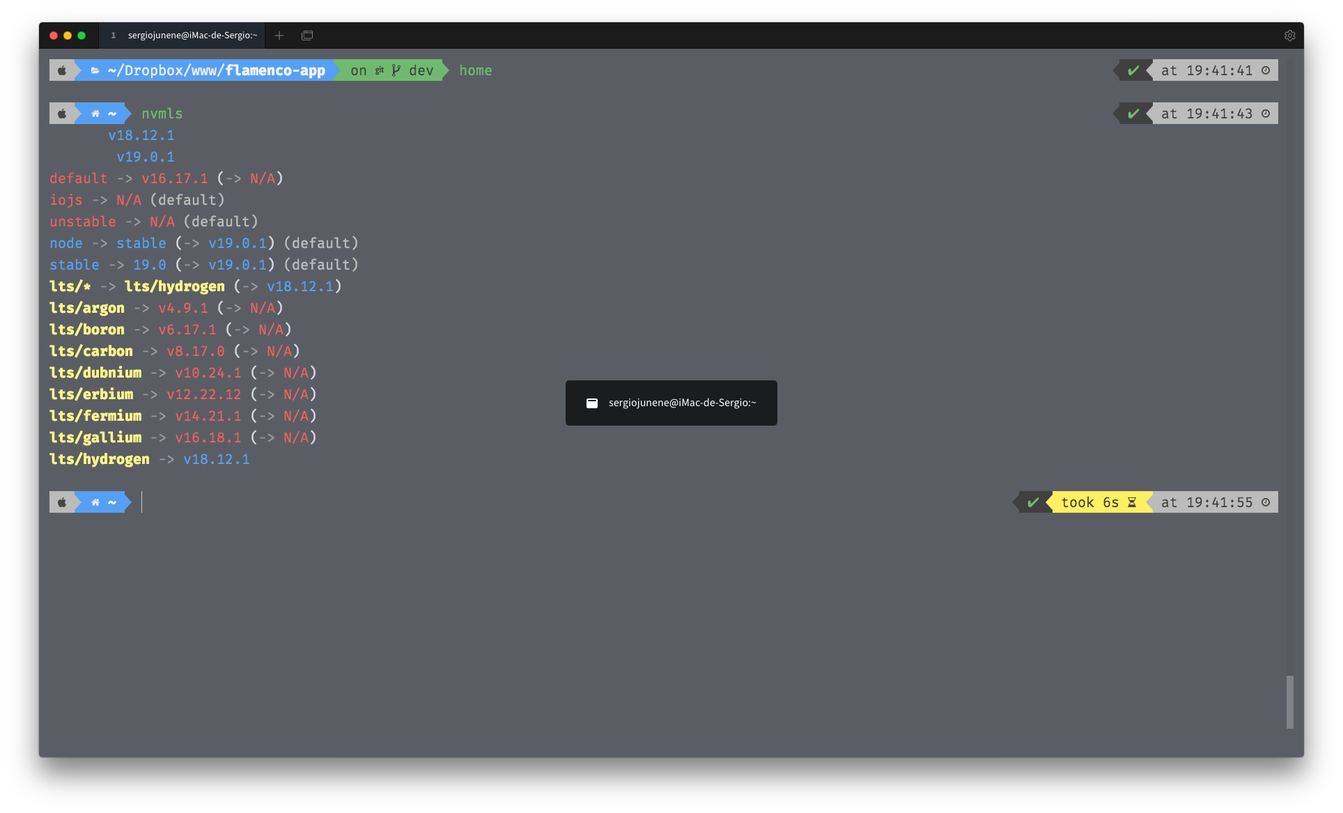Click the terminal scrollbar thumb
Image resolution: width=1343 pixels, height=813 pixels.
[1290, 702]
